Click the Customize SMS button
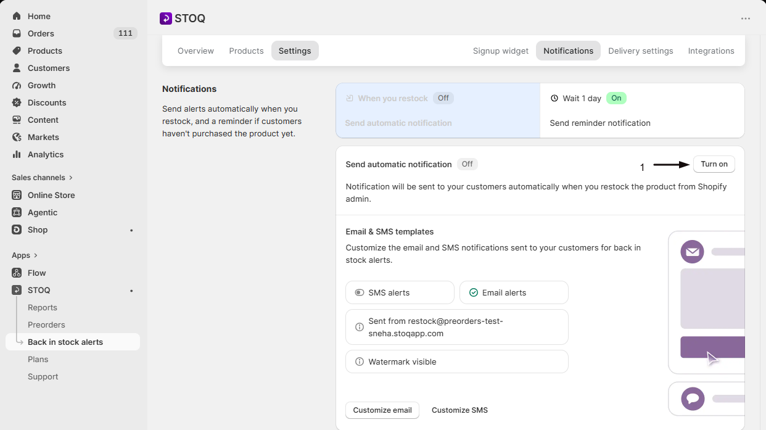 (x=459, y=410)
